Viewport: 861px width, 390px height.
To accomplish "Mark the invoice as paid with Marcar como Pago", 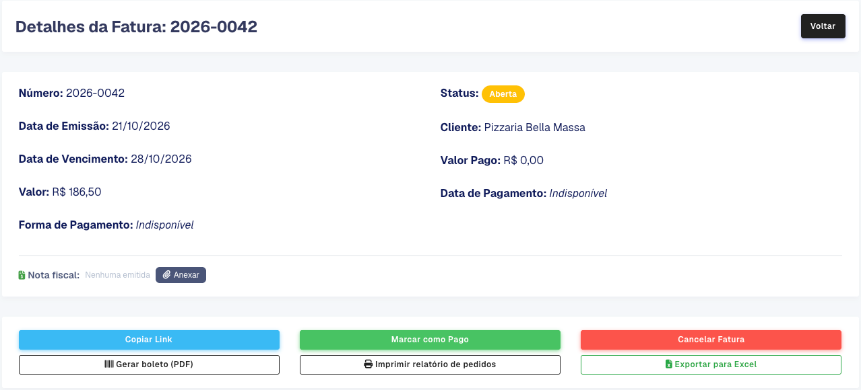I will pyautogui.click(x=430, y=340).
